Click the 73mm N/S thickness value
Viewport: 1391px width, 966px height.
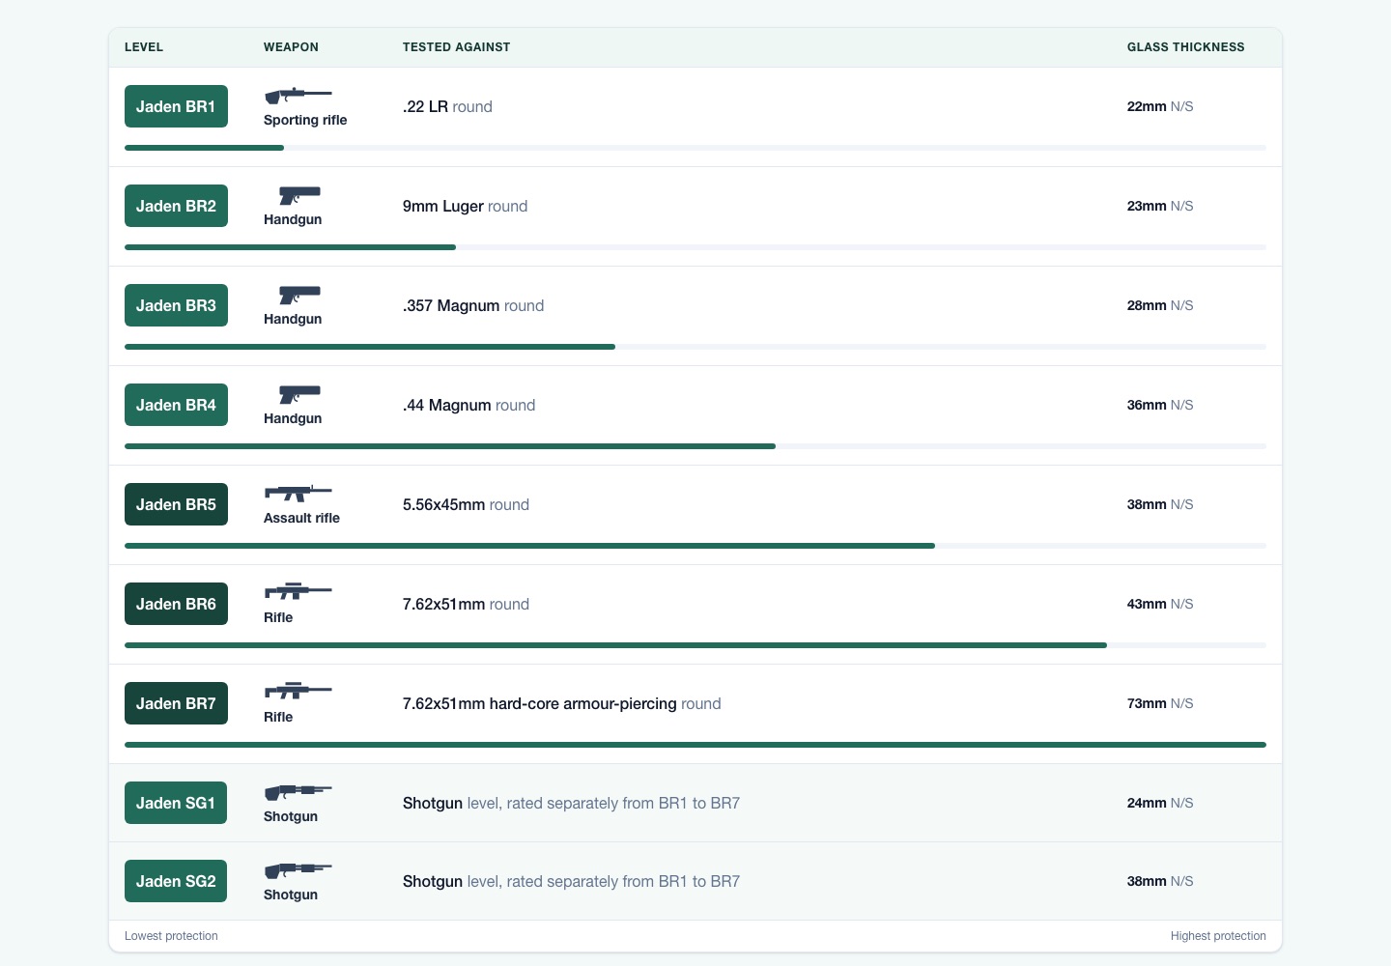point(1160,703)
